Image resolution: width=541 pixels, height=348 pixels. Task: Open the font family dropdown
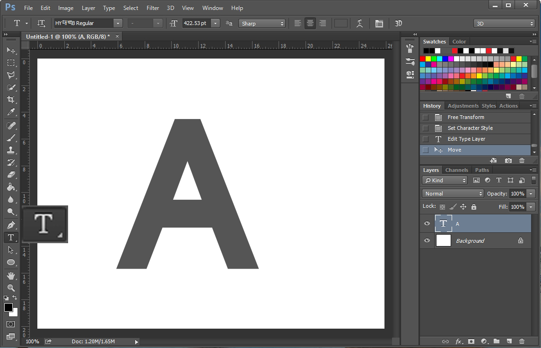[x=118, y=23]
